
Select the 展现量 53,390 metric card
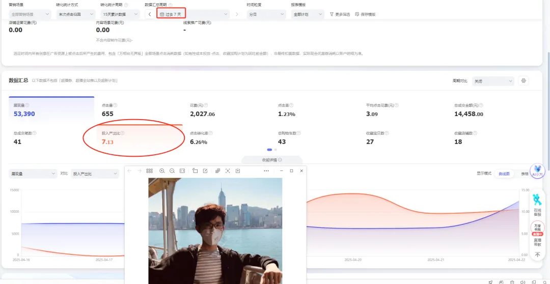click(x=51, y=110)
